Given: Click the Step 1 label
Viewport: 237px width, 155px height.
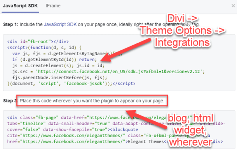Looking at the screenshot, I should click(x=11, y=23).
